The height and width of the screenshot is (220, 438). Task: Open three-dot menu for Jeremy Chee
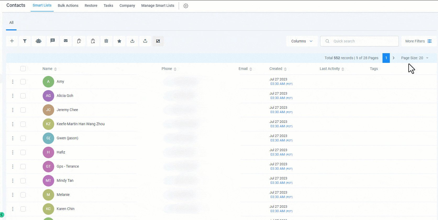[x=13, y=110]
